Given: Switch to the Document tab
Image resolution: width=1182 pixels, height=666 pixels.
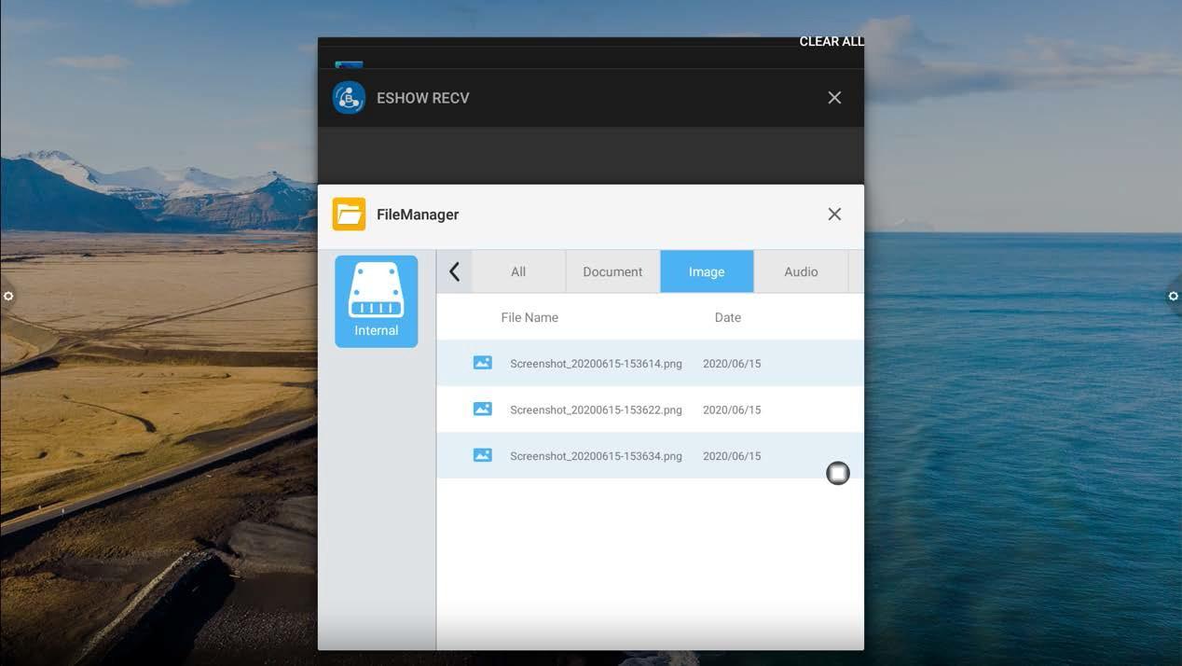Looking at the screenshot, I should click(x=612, y=271).
